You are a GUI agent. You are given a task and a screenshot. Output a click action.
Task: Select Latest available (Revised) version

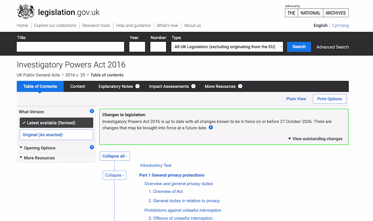pos(56,123)
